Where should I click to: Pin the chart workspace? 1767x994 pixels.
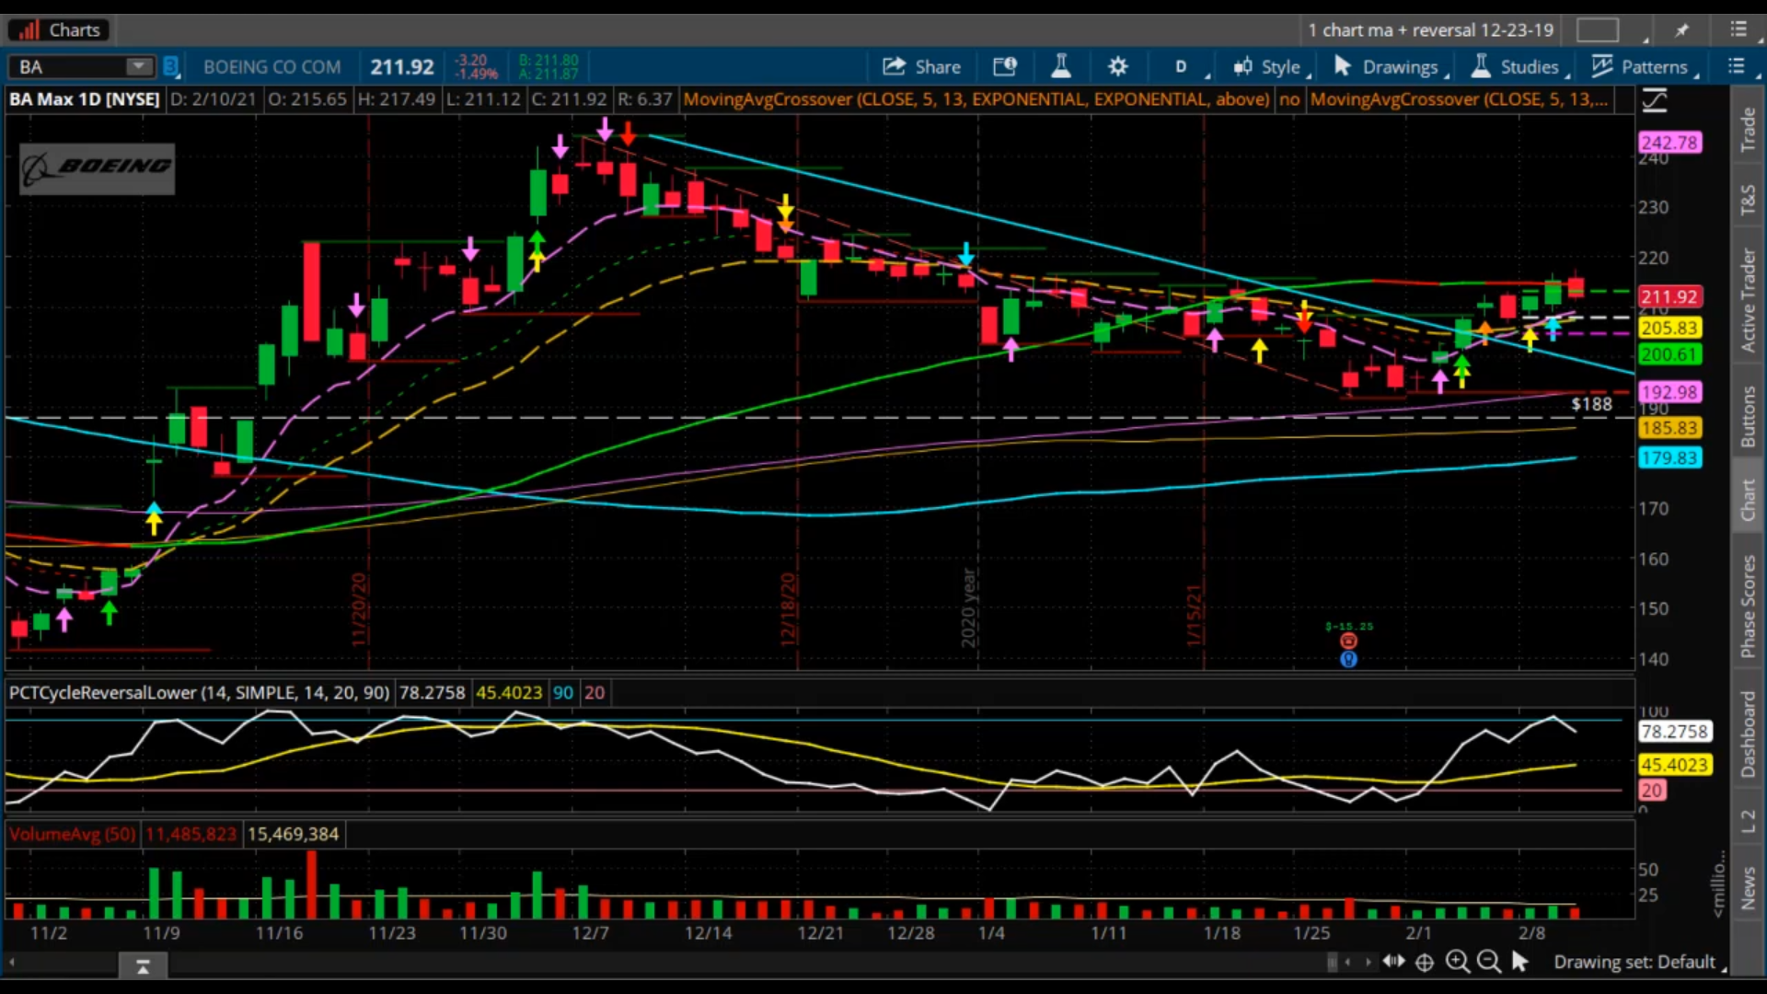click(1681, 29)
